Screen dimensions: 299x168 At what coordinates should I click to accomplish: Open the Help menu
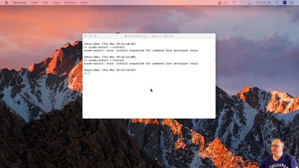click(x=84, y=3)
